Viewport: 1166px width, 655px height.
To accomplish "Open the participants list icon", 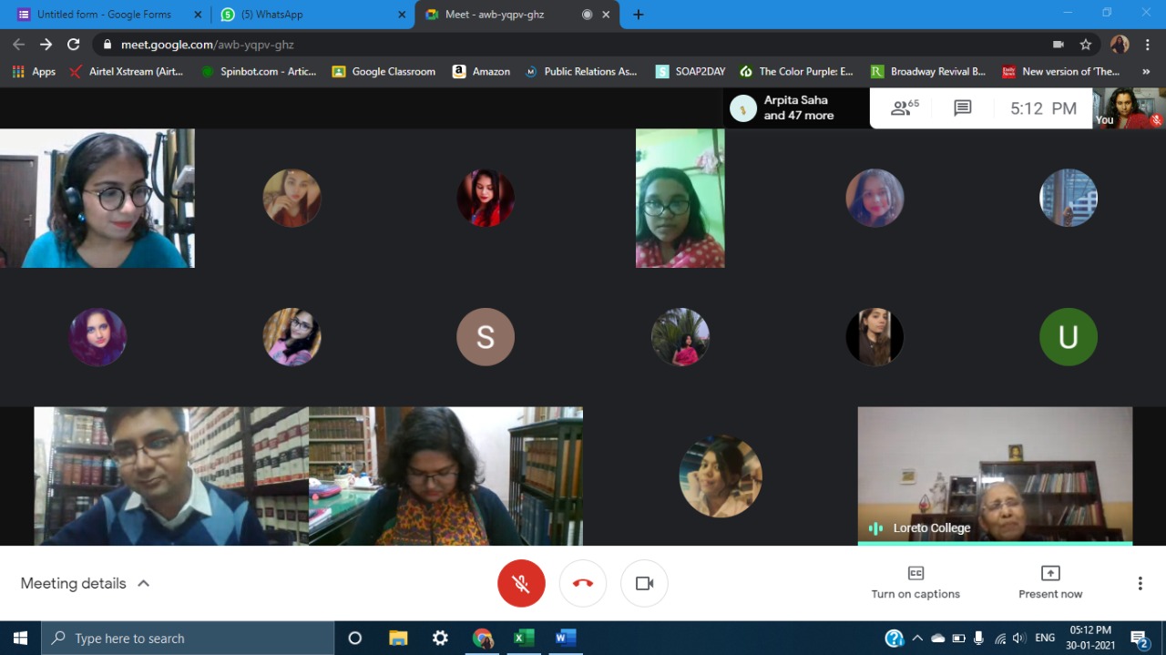I will 904,108.
